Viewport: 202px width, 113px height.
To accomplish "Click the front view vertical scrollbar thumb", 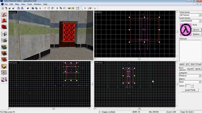I will pos(92,84).
